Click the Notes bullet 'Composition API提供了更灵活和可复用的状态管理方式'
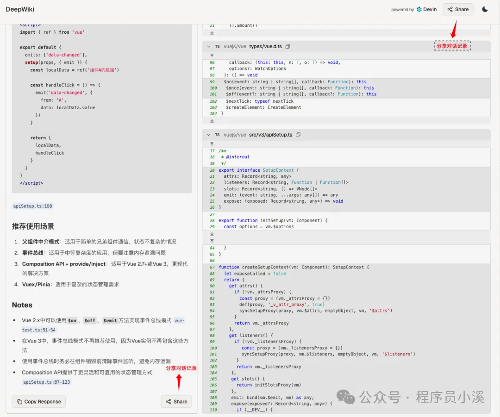Viewport: 500px width, 417px height. tap(87, 373)
